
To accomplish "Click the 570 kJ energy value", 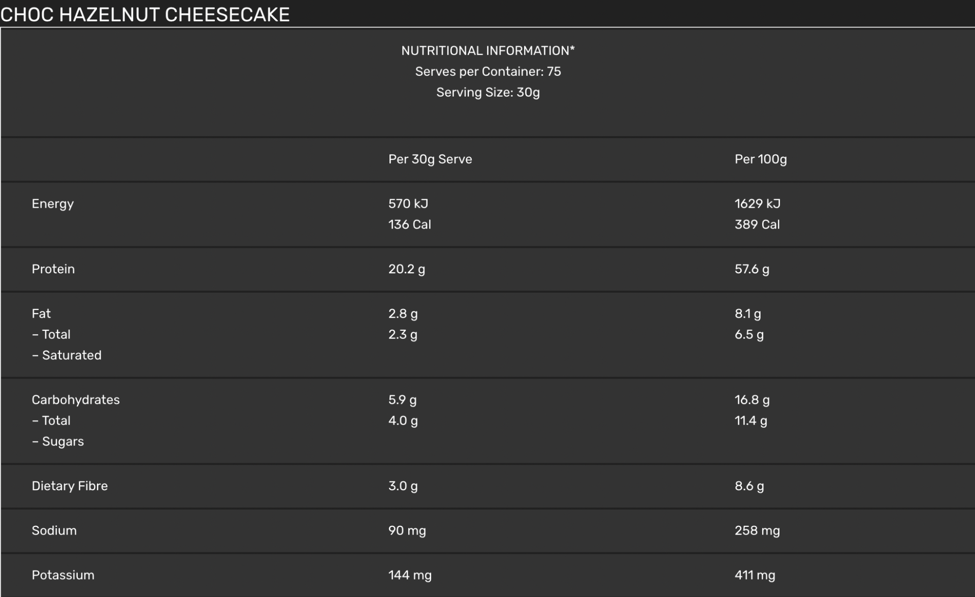I will coord(408,204).
